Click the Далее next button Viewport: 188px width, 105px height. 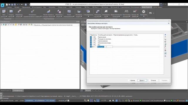click(142, 80)
